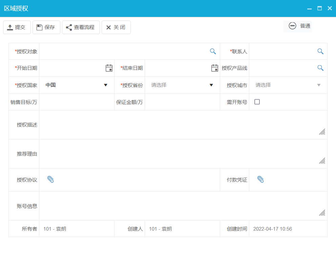336x259 pixels.
Task: Open the 结束日期 calendar picker icon
Action: tap(214, 68)
